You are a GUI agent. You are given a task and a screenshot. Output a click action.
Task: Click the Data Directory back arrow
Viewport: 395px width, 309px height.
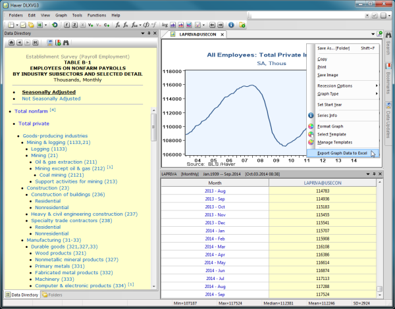[19, 43]
